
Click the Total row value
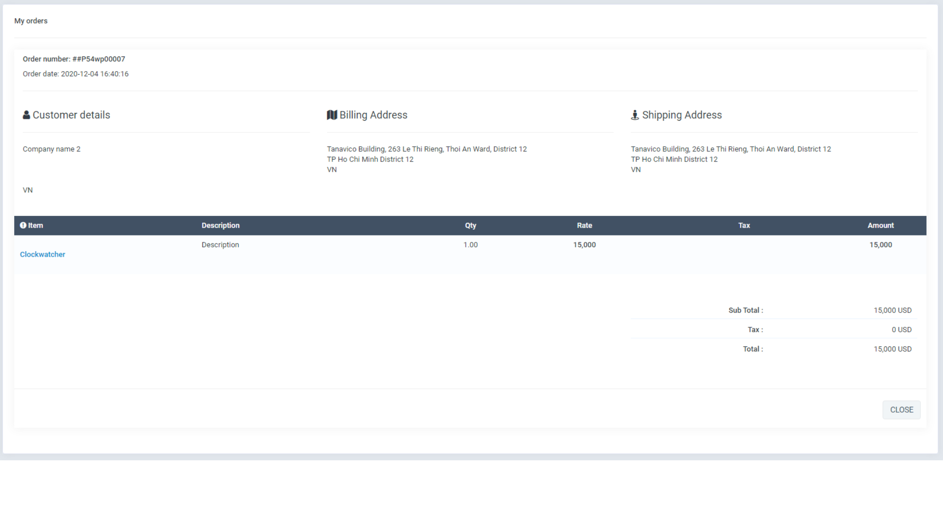click(892, 349)
